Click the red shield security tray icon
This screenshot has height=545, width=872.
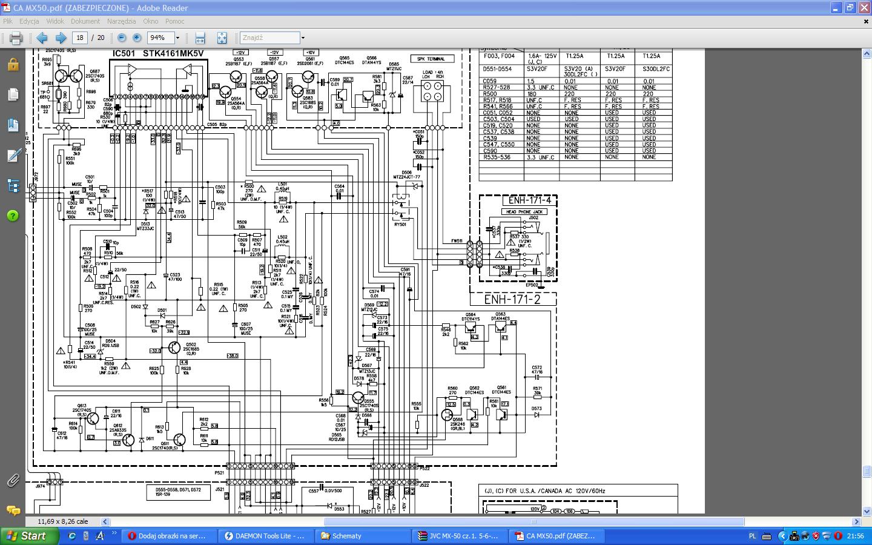(x=816, y=536)
